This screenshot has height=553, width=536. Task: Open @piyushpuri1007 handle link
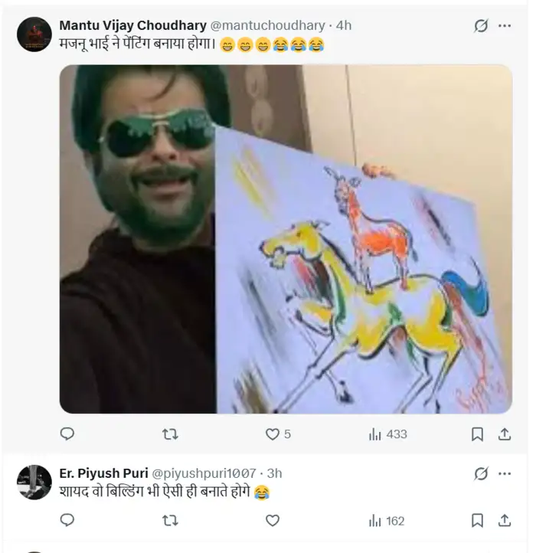click(x=204, y=473)
